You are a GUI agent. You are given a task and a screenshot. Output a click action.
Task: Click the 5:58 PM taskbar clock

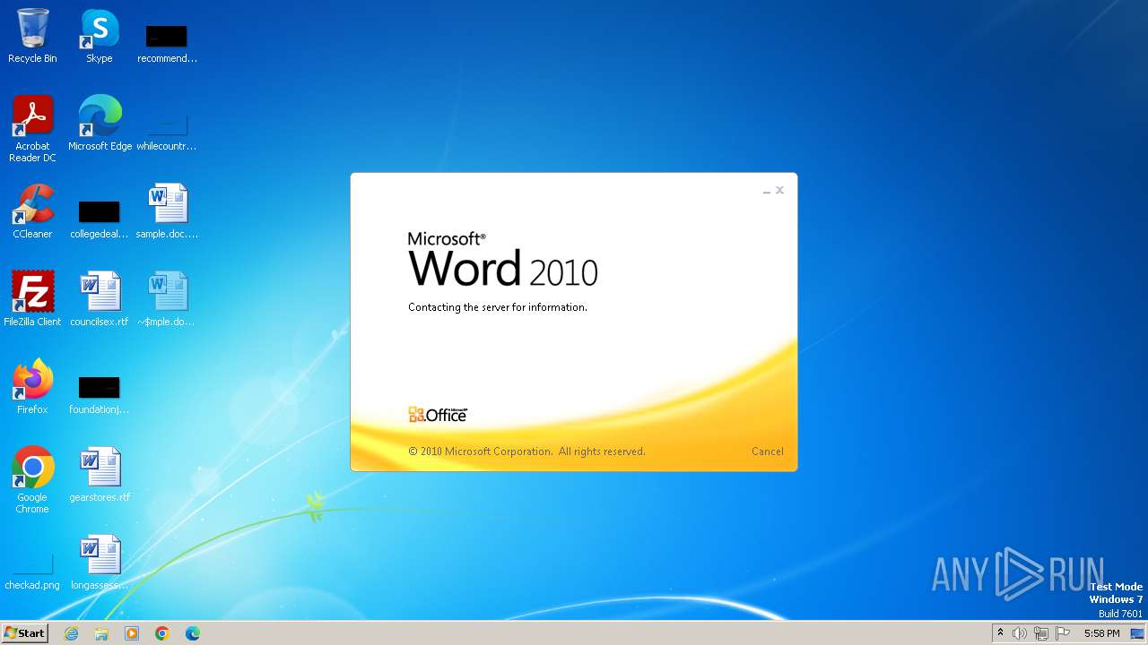pos(1101,633)
